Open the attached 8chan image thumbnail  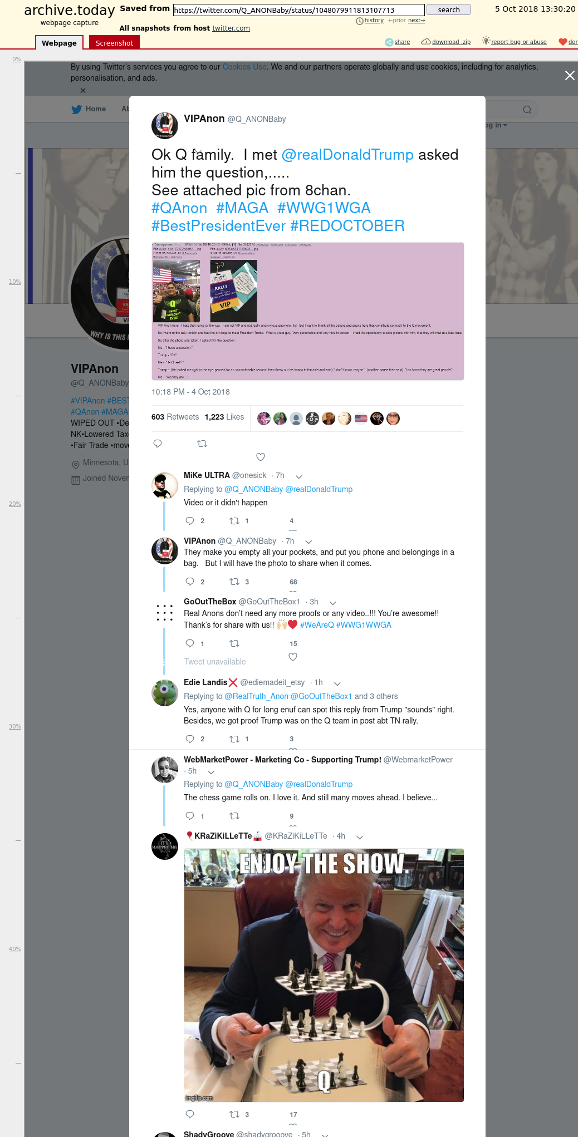[308, 311]
